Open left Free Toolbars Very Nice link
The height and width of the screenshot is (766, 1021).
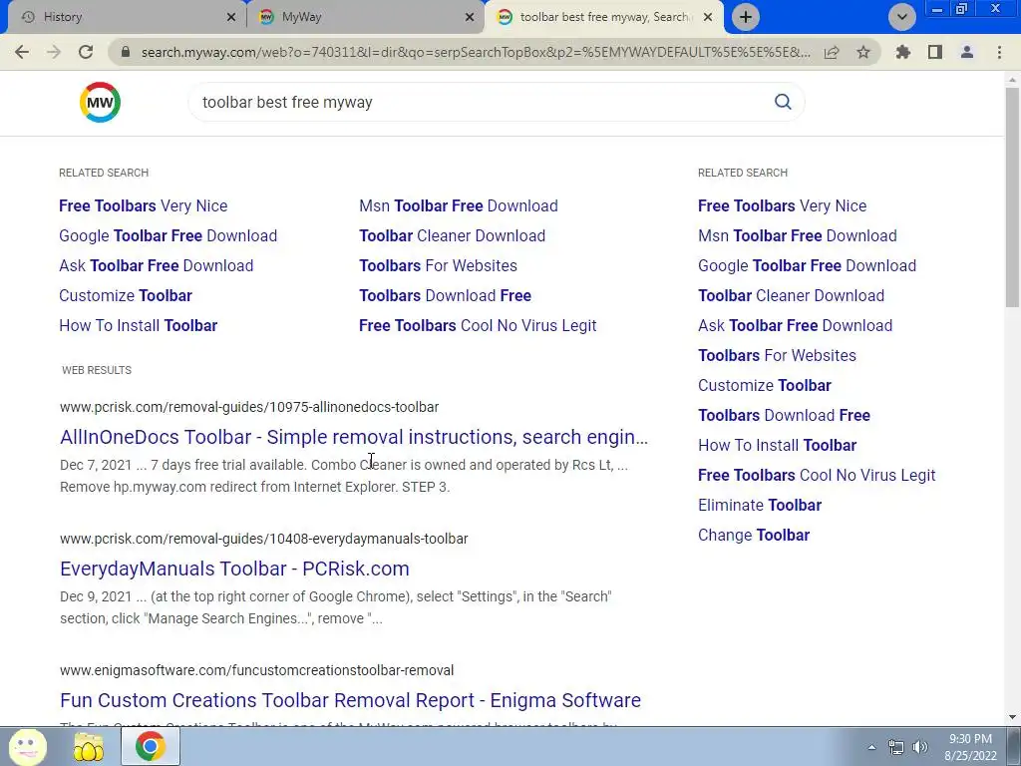[144, 205]
